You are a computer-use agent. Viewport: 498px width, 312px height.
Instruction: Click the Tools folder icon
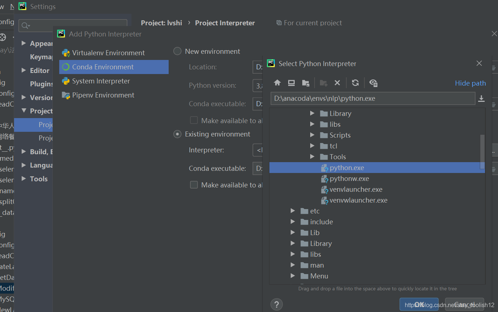(x=324, y=157)
